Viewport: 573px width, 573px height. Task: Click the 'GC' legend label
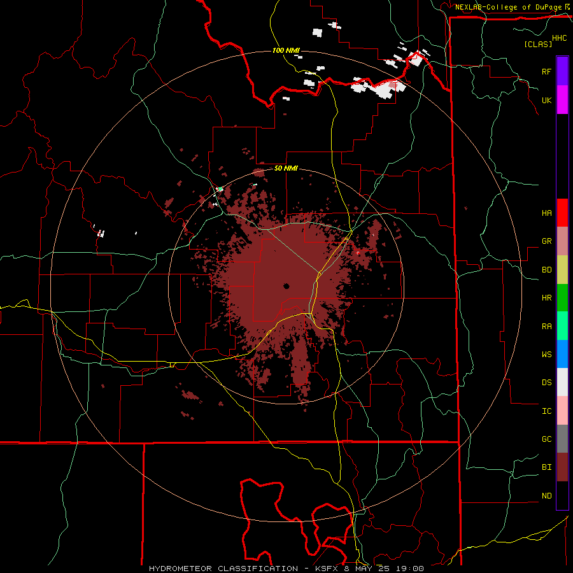546,439
